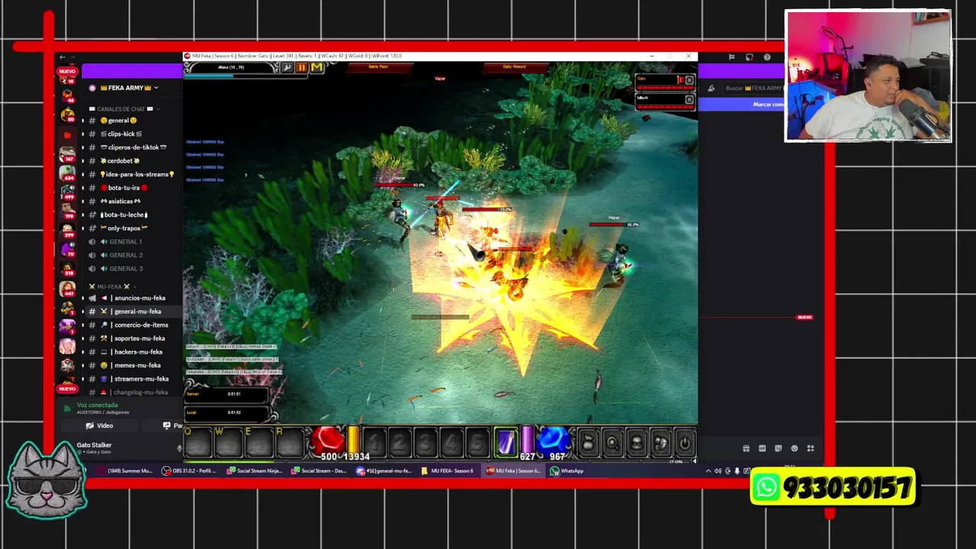Click the yellow stamina gauge beside health
This screenshot has height=549, width=976.
pos(354,440)
